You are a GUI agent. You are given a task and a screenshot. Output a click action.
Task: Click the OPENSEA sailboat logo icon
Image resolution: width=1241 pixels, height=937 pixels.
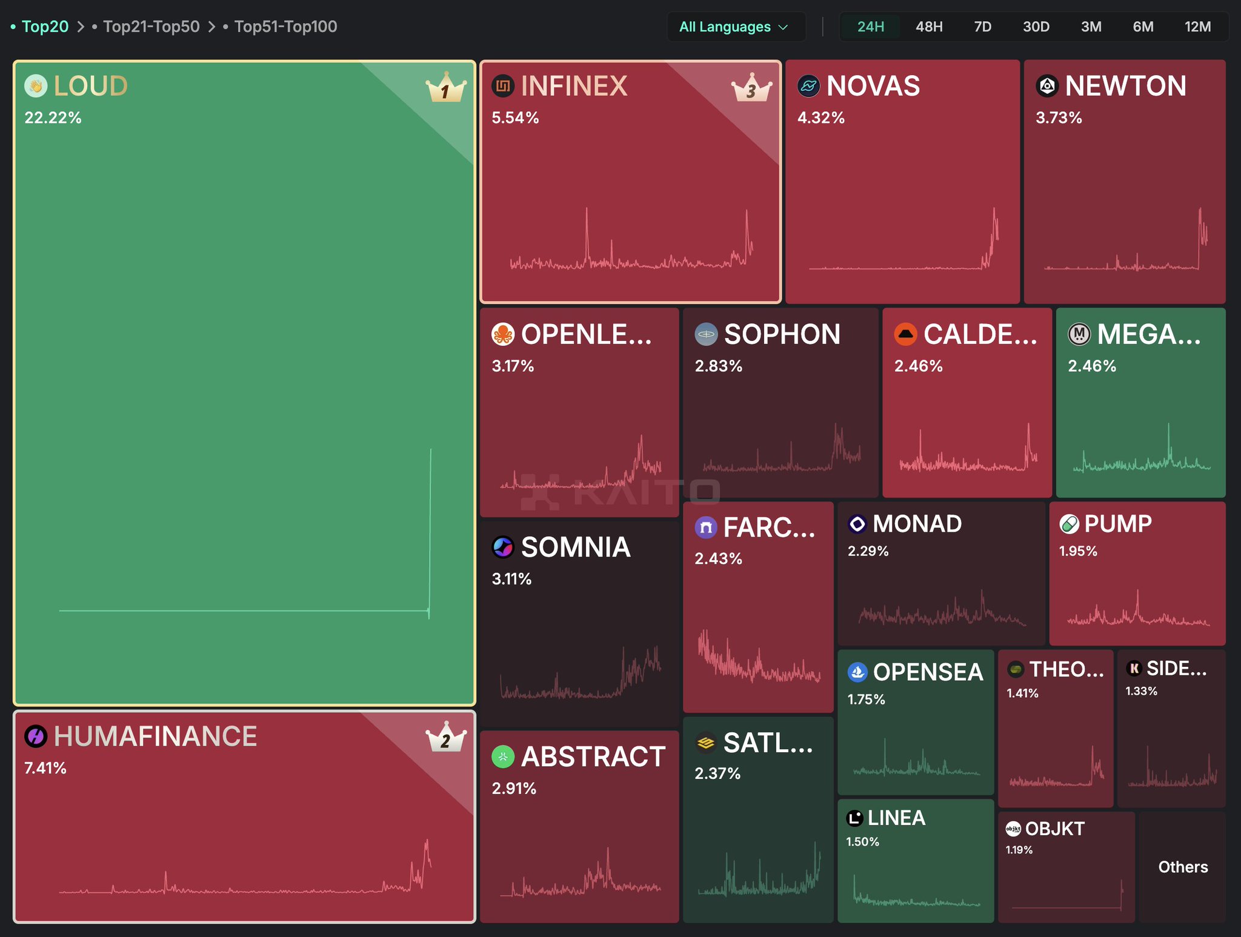(x=857, y=672)
